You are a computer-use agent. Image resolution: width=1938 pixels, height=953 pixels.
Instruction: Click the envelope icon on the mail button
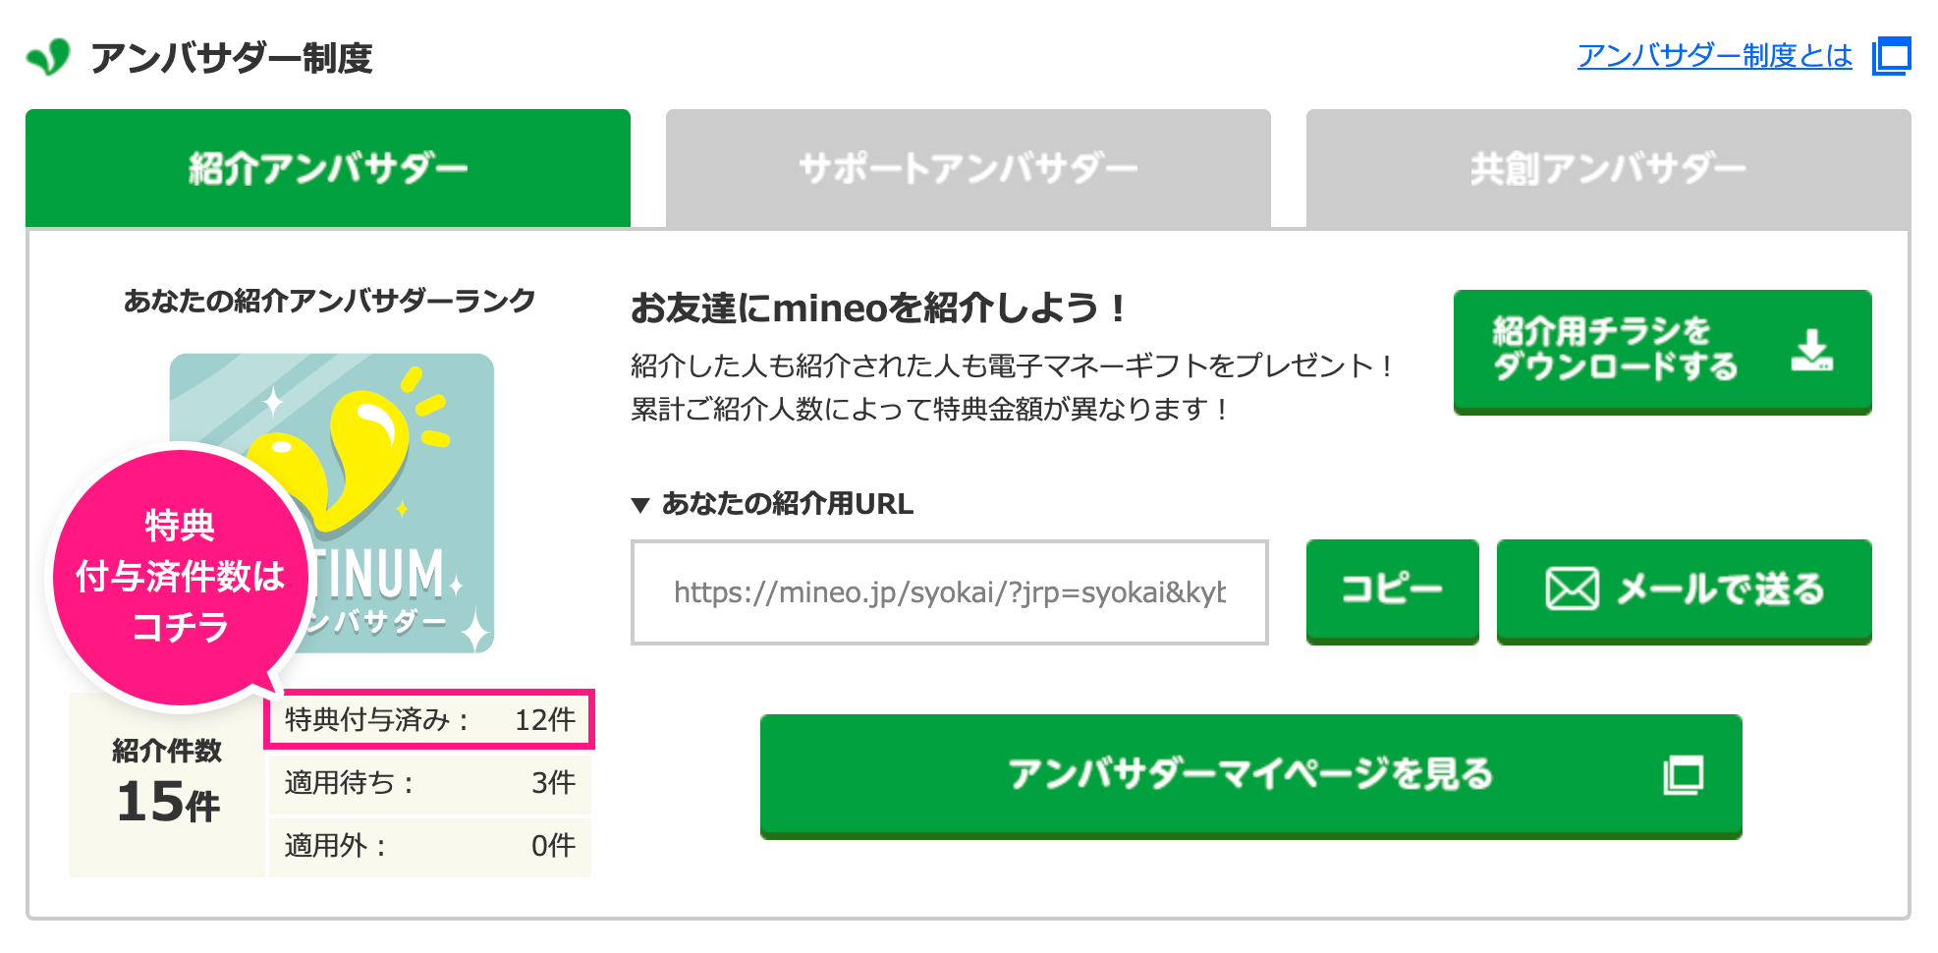coord(1572,589)
